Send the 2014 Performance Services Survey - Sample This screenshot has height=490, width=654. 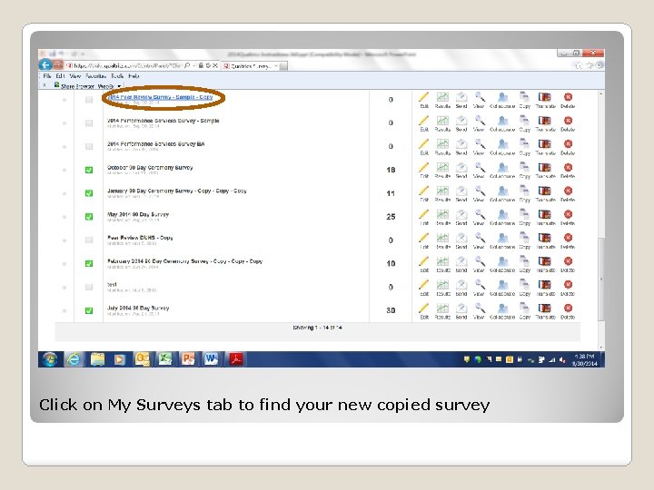pos(461,123)
